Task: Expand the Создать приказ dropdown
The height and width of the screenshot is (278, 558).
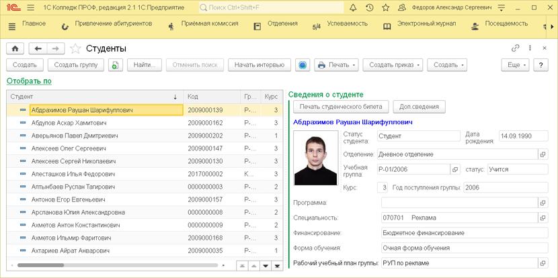Action: pyautogui.click(x=393, y=65)
